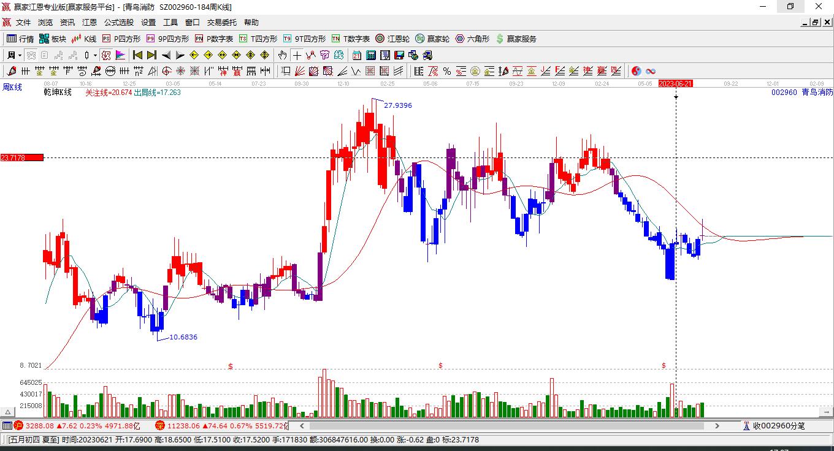The width and height of the screenshot is (834, 451).
Task: Open the 六角形 hexagon tool
Action: pos(472,39)
